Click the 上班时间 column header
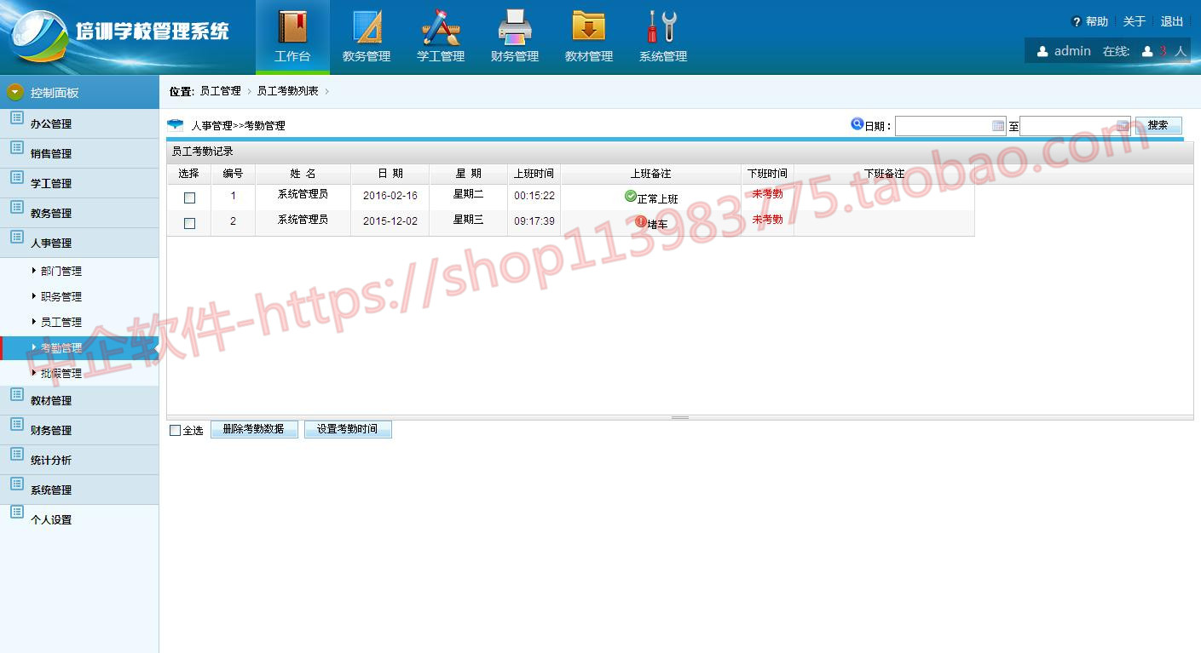The image size is (1201, 653). (x=534, y=174)
